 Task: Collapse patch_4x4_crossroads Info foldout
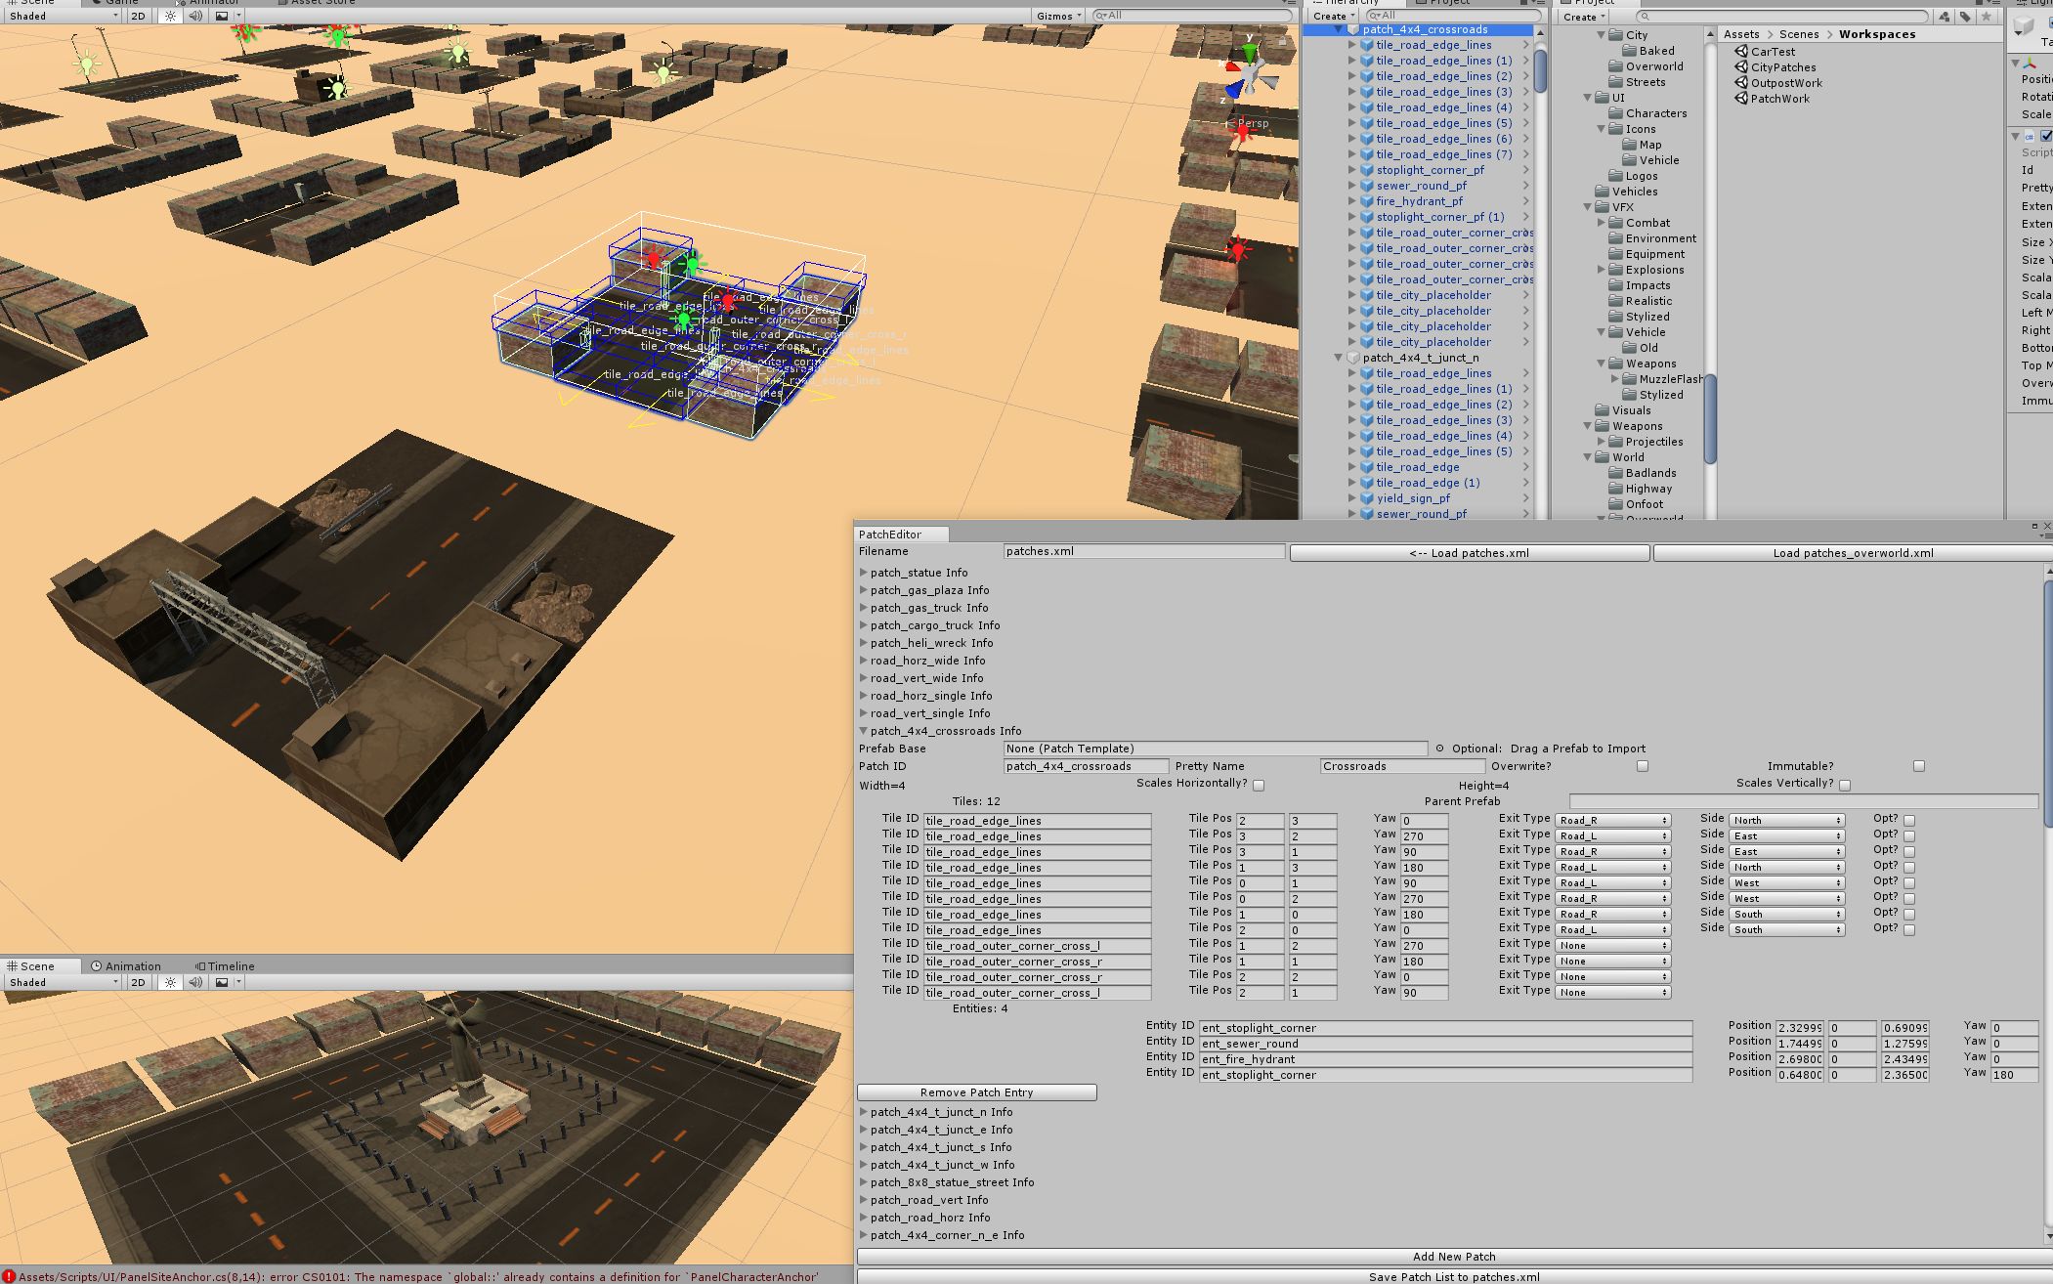[x=864, y=731]
